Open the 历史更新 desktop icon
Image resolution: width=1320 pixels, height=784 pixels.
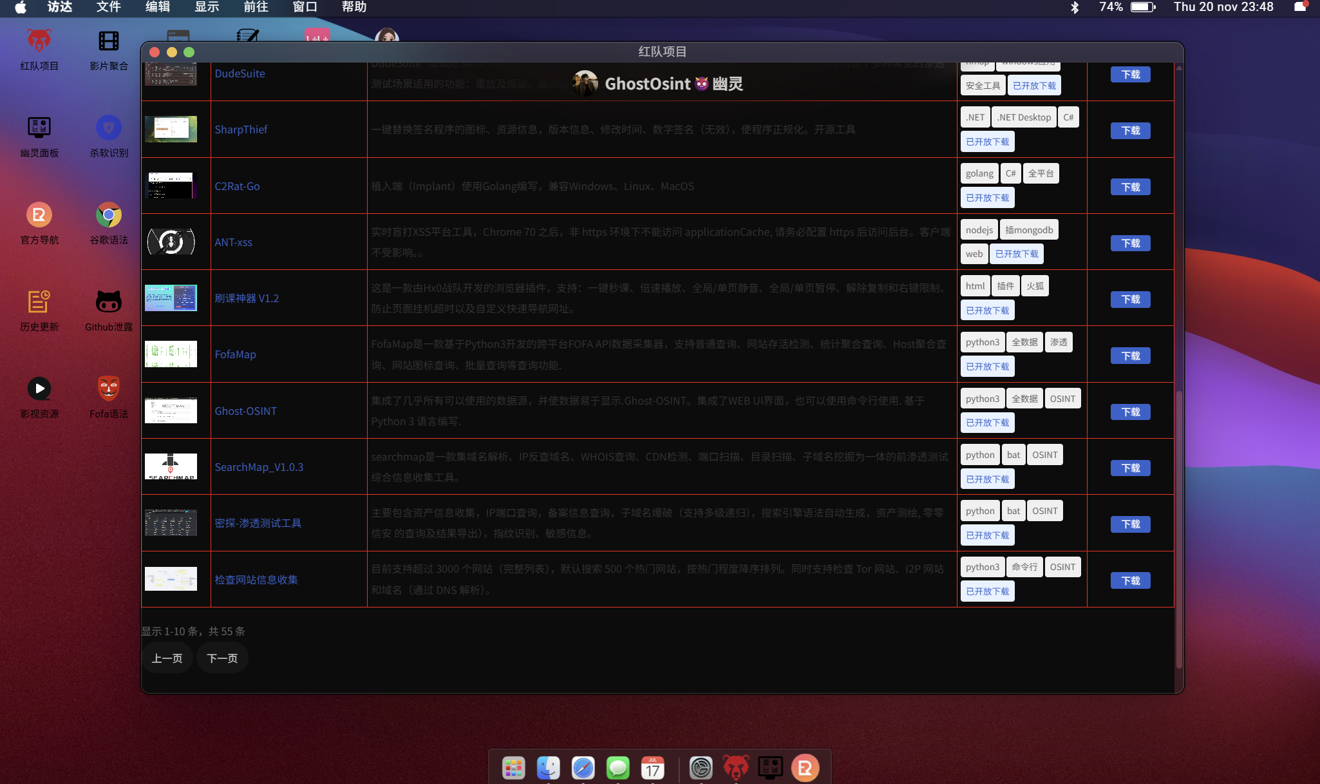(39, 301)
